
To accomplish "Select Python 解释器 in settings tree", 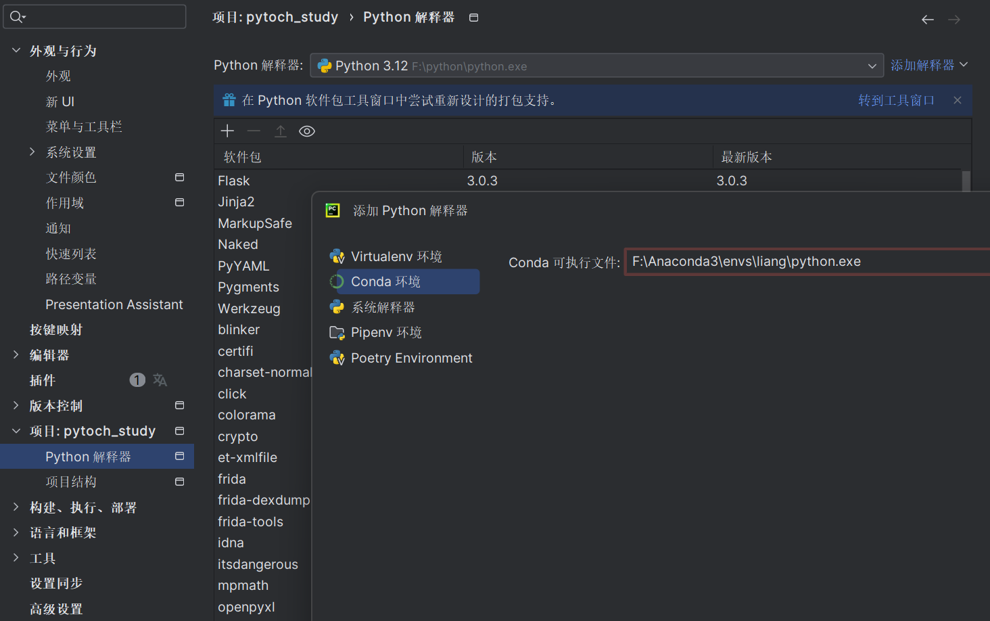I will [x=97, y=457].
